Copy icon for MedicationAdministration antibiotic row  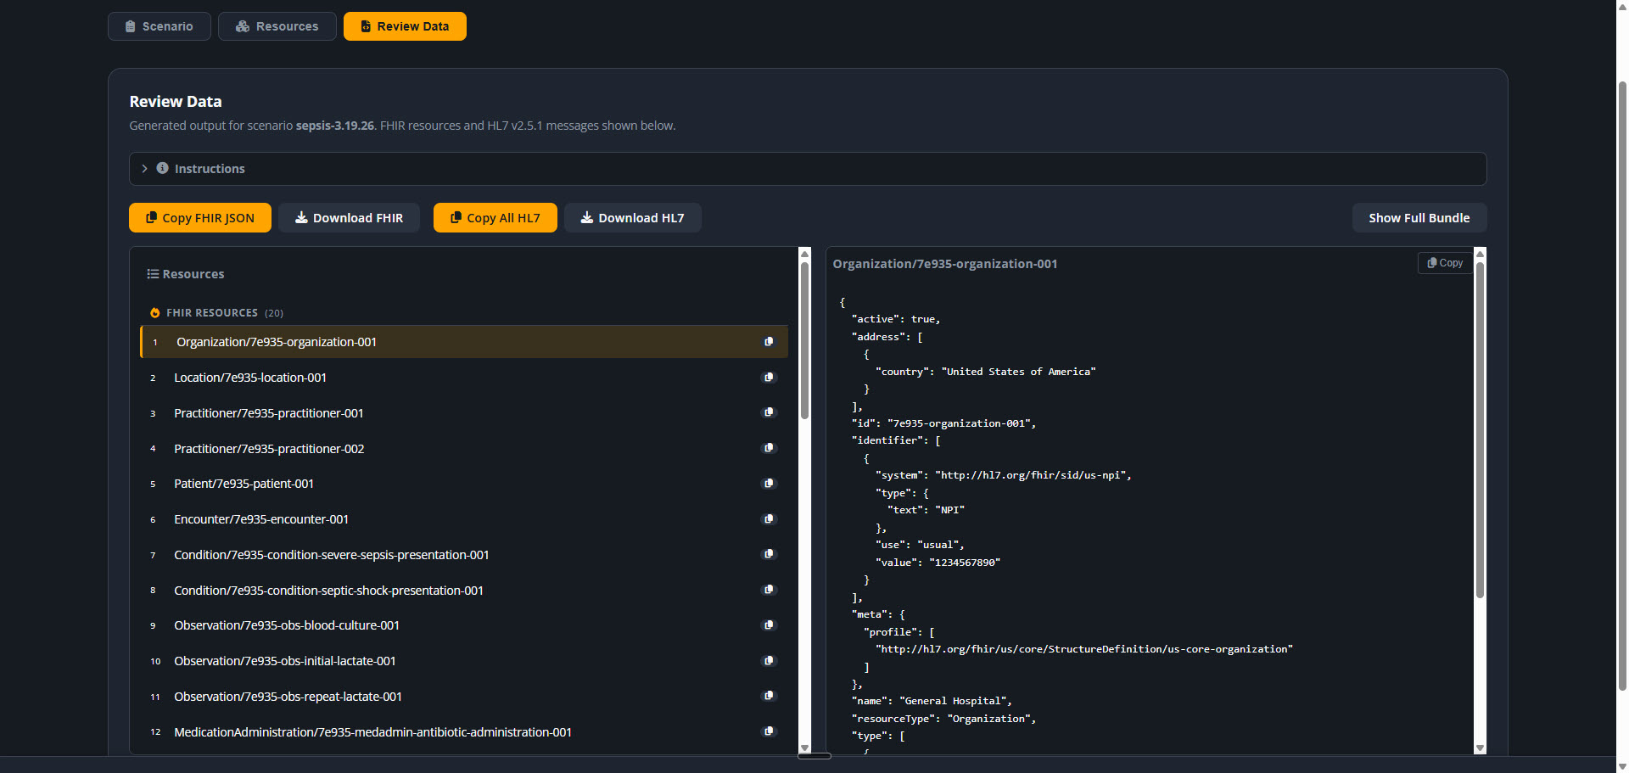click(x=769, y=731)
